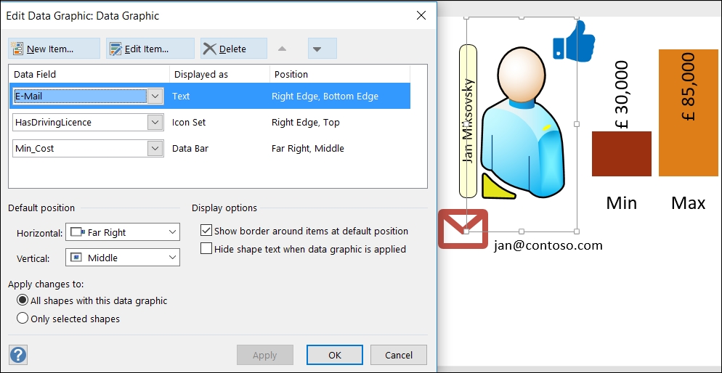This screenshot has width=722, height=373.
Task: Click the 'Right Edge, Bottom Edge' position cell
Action: (325, 96)
